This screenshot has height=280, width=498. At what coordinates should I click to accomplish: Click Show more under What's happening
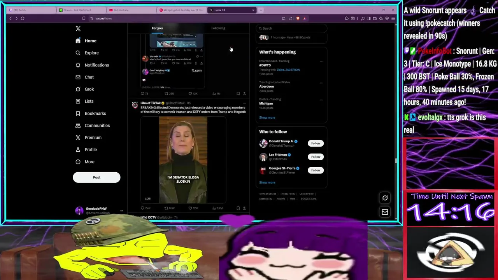(267, 117)
